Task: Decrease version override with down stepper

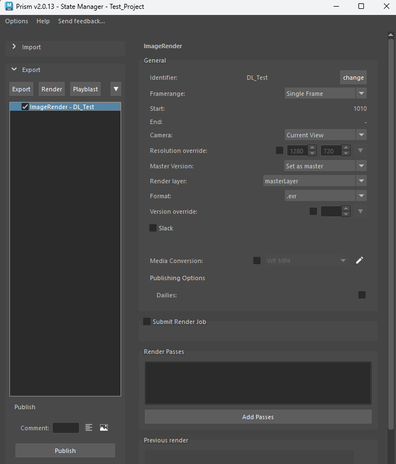Action: (346, 214)
